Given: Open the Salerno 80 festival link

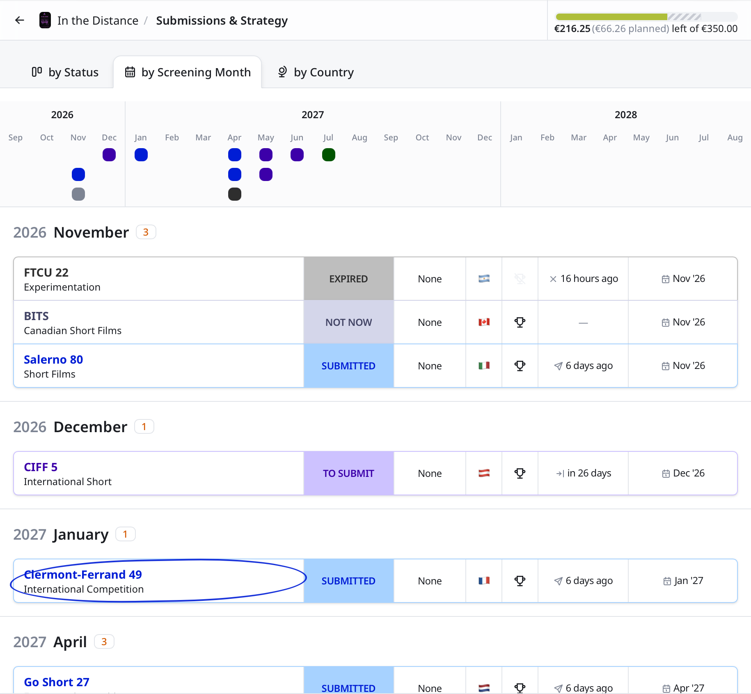Looking at the screenshot, I should (x=53, y=360).
